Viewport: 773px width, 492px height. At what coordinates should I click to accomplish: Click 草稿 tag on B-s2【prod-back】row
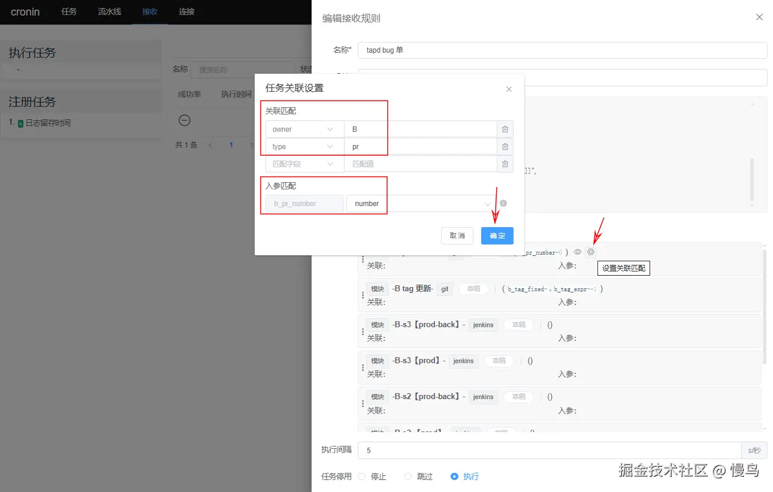(518, 397)
